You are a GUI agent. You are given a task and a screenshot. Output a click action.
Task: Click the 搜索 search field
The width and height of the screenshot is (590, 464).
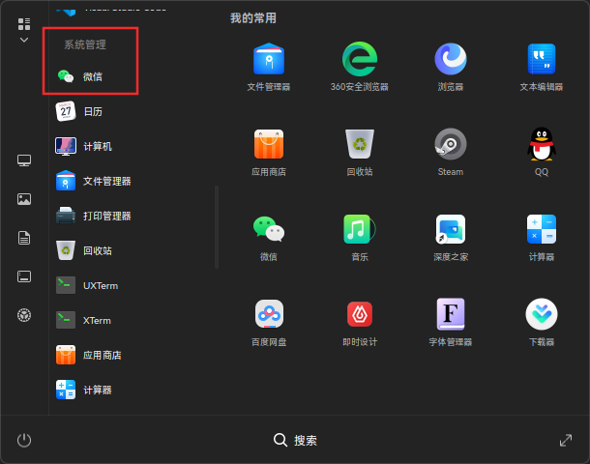point(295,440)
